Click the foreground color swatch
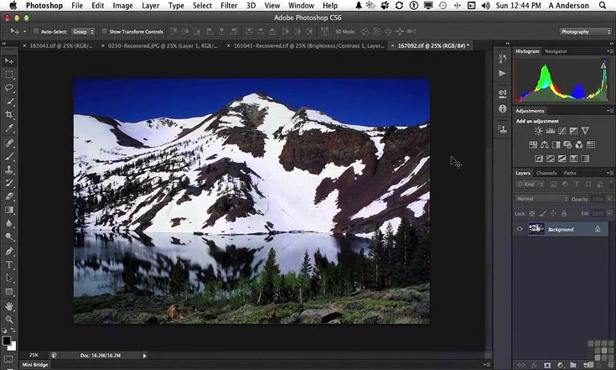The width and height of the screenshot is (616, 370). click(7, 341)
